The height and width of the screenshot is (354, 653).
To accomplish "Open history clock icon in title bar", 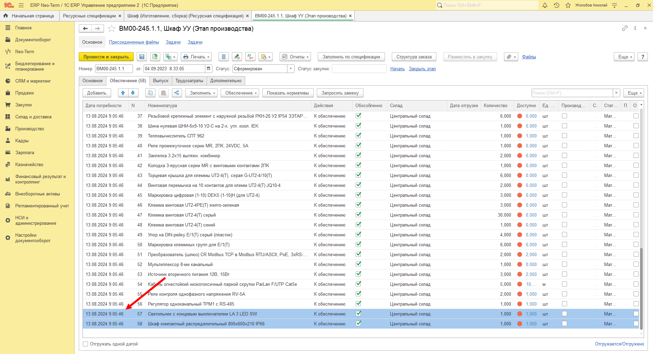I will (556, 5).
